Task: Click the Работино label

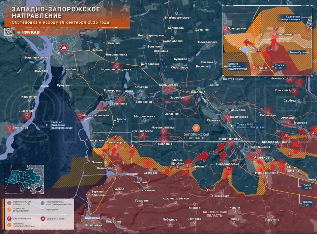Action: [x=272, y=219]
